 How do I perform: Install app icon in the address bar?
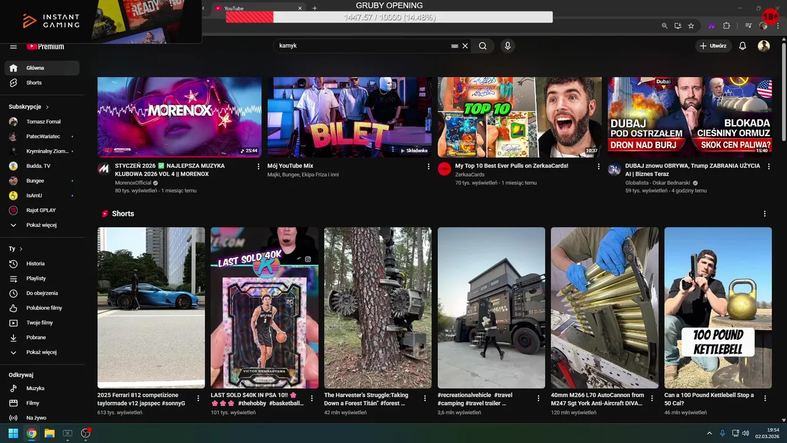click(678, 26)
